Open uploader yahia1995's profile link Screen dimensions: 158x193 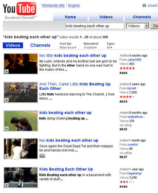(x=134, y=60)
